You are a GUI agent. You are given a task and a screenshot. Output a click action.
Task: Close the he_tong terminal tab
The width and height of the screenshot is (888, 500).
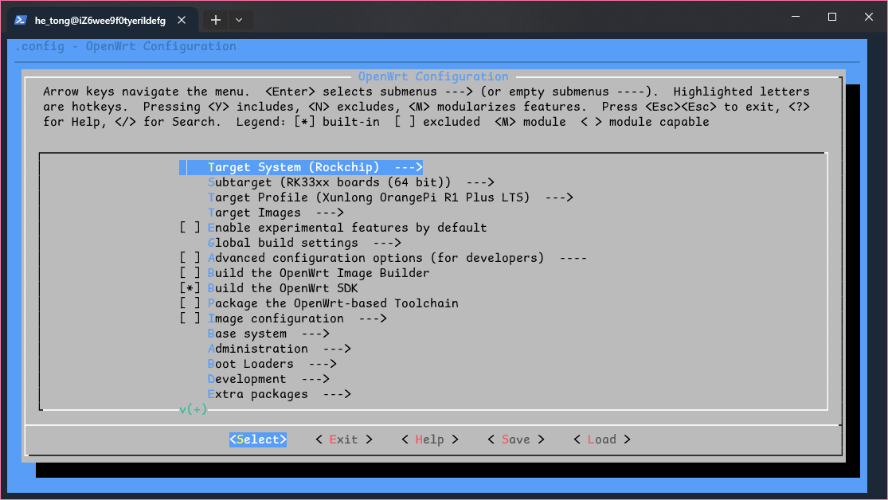click(x=180, y=21)
